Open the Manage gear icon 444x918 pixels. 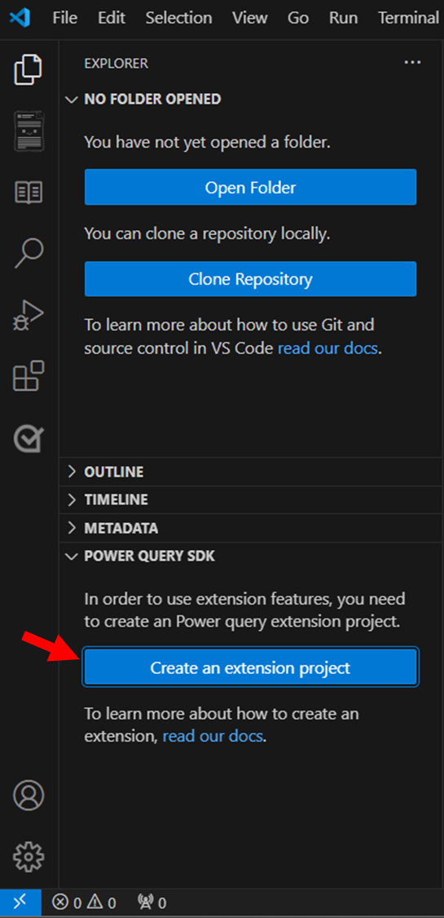(x=28, y=857)
